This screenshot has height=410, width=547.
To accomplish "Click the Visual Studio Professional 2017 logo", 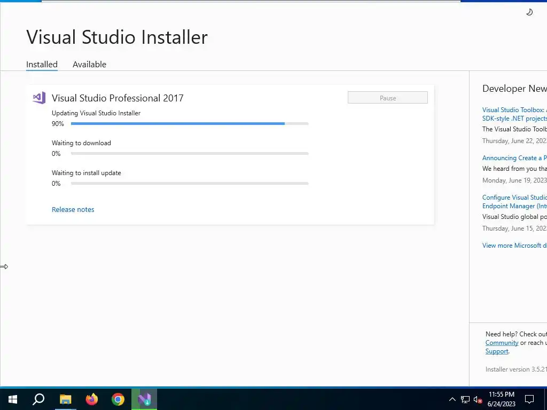I will pos(39,98).
